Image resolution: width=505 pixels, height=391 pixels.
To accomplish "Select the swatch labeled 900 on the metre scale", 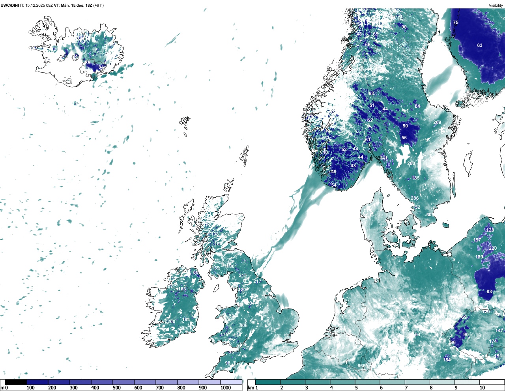I will pyautogui.click(x=209, y=382).
